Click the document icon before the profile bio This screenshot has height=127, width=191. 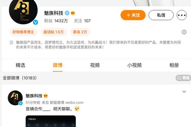(11, 43)
